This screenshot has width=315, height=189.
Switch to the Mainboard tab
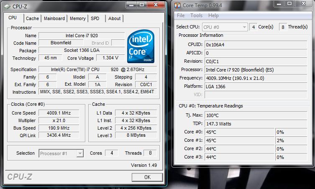point(54,18)
